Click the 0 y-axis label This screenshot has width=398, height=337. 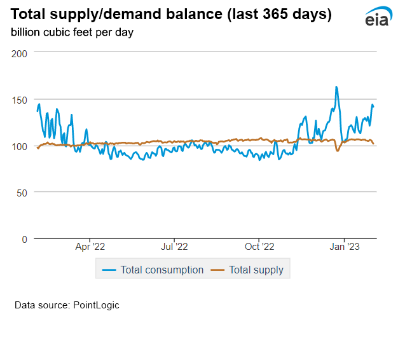tap(25, 240)
